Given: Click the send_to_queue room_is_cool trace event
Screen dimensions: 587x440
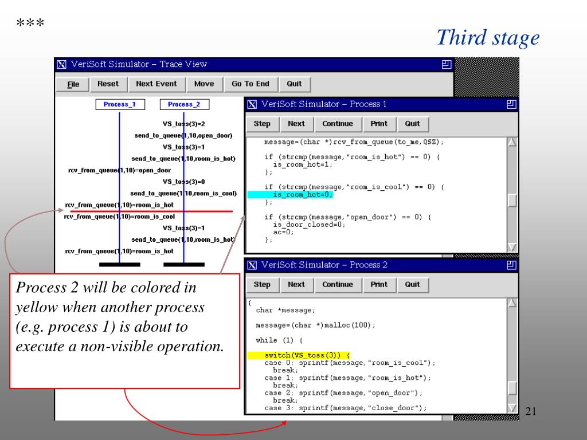Looking at the screenshot, I should pos(183,194).
